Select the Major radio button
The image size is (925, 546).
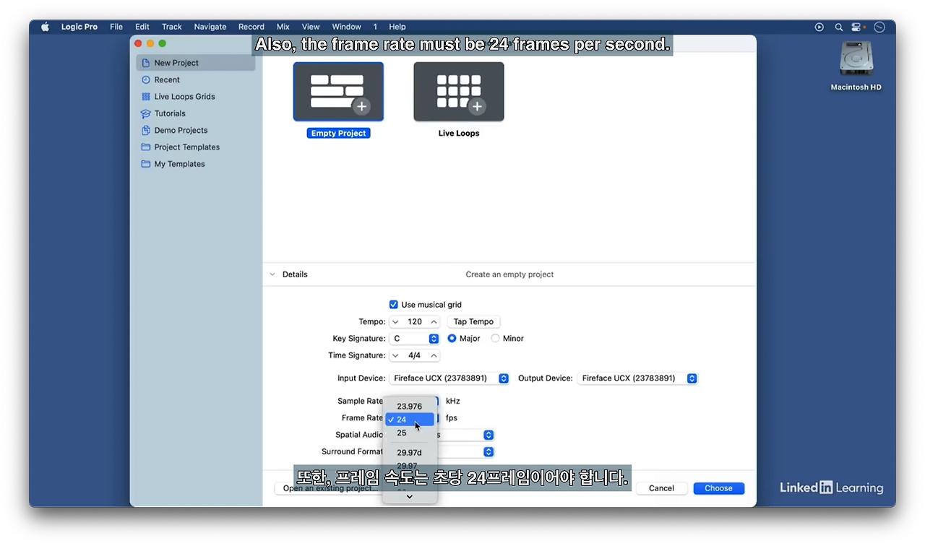pos(452,338)
